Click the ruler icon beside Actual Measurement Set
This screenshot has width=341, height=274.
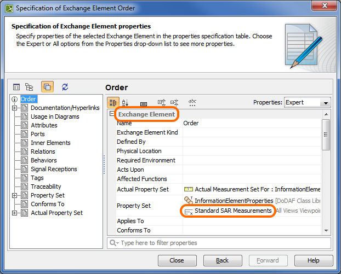click(x=189, y=189)
